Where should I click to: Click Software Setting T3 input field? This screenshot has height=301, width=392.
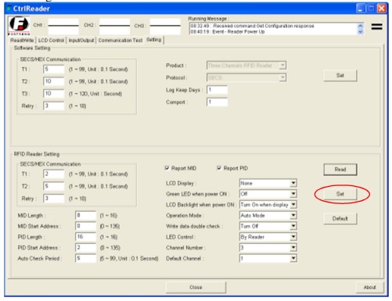[x=54, y=94]
